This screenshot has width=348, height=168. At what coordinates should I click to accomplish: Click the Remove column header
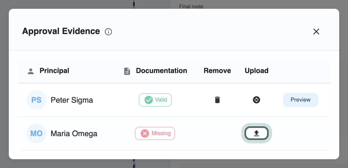click(217, 71)
